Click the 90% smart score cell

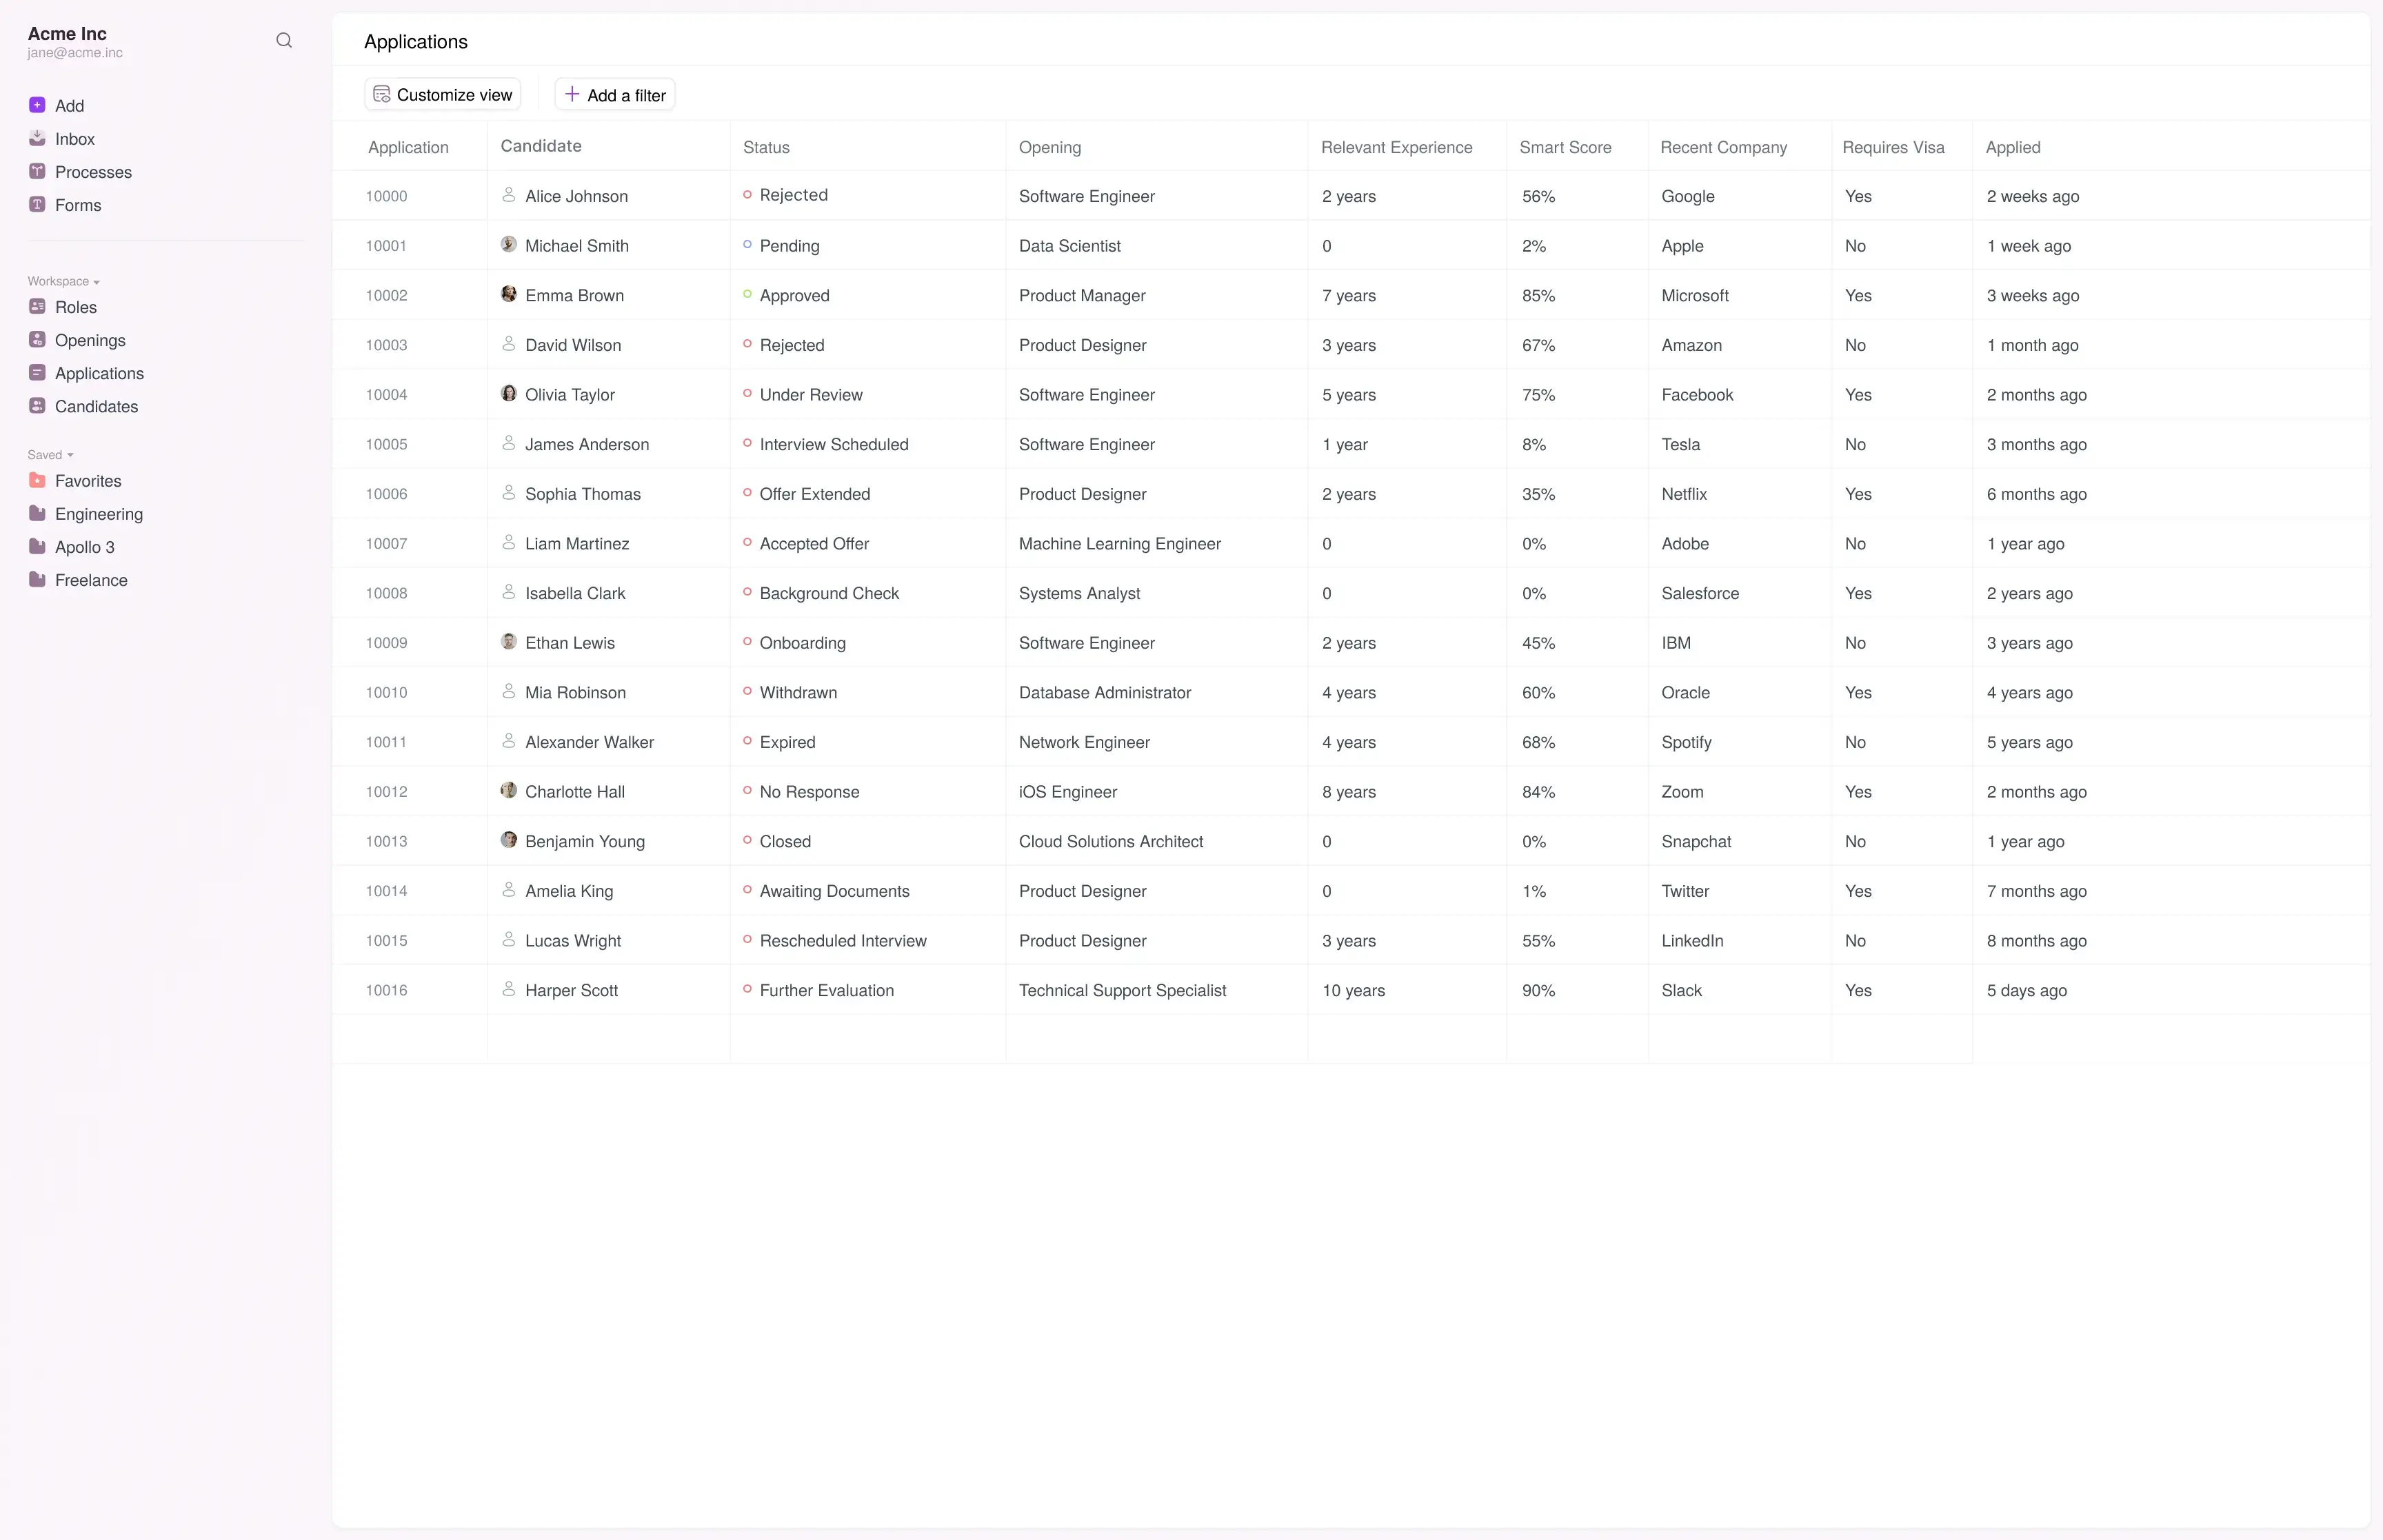[1538, 990]
